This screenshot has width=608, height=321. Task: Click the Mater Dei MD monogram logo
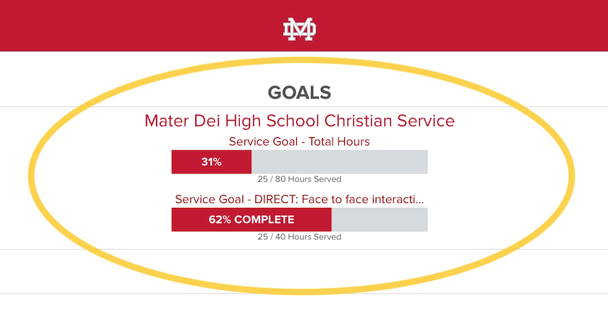[x=300, y=29]
